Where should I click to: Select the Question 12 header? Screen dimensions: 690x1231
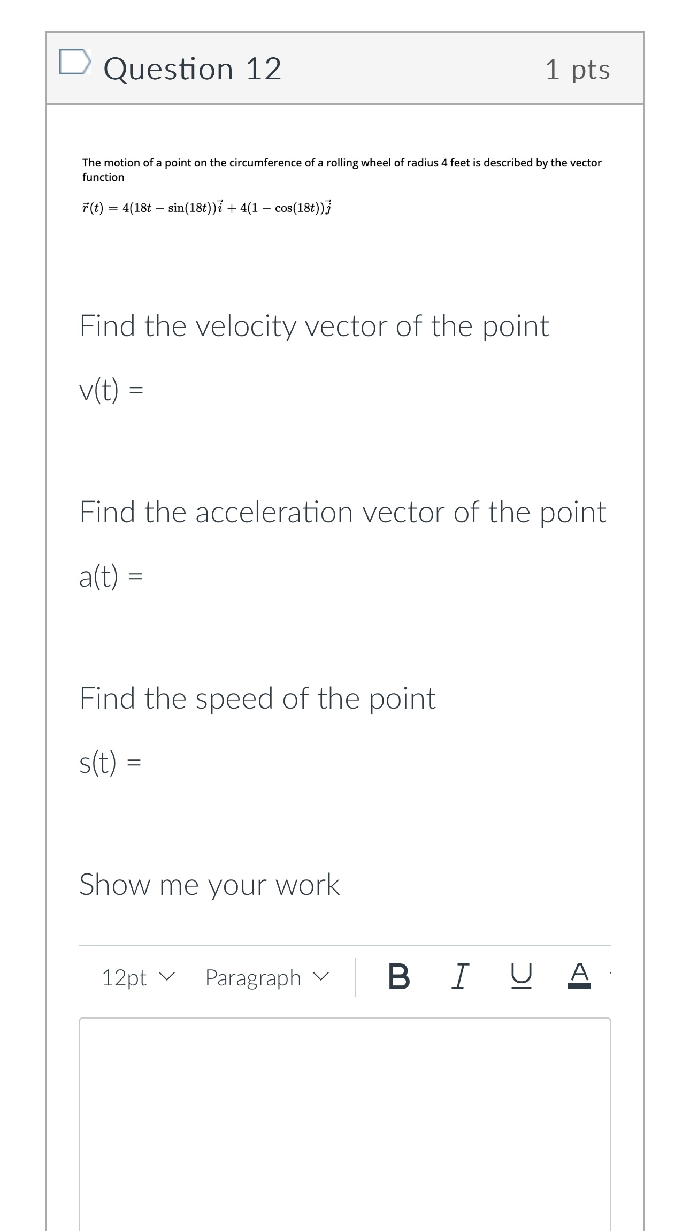tap(193, 69)
